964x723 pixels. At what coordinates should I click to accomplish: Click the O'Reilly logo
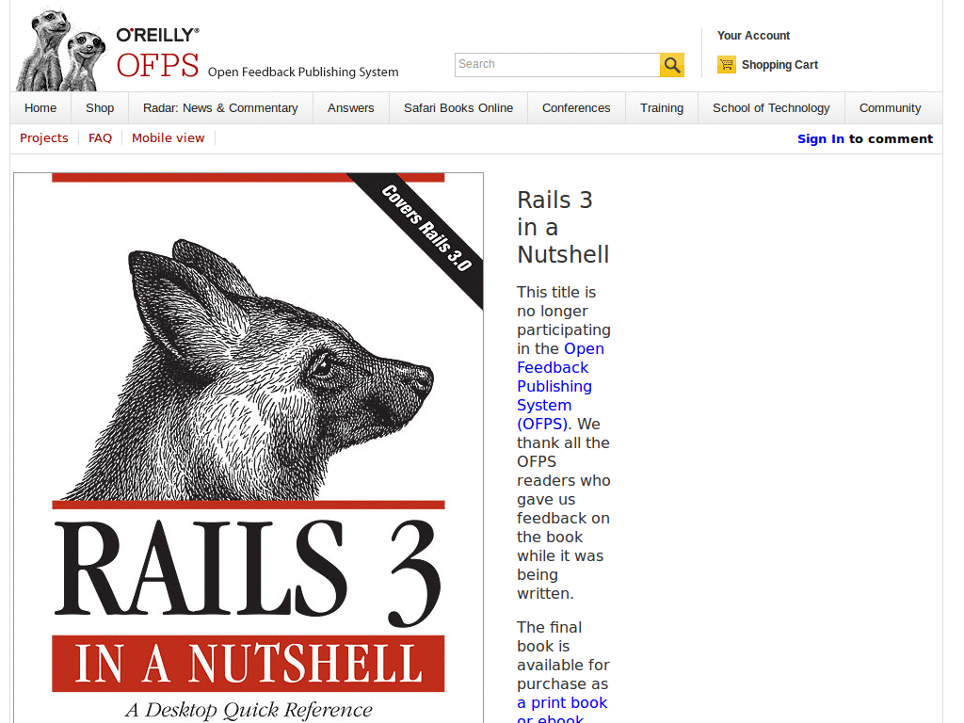(156, 33)
